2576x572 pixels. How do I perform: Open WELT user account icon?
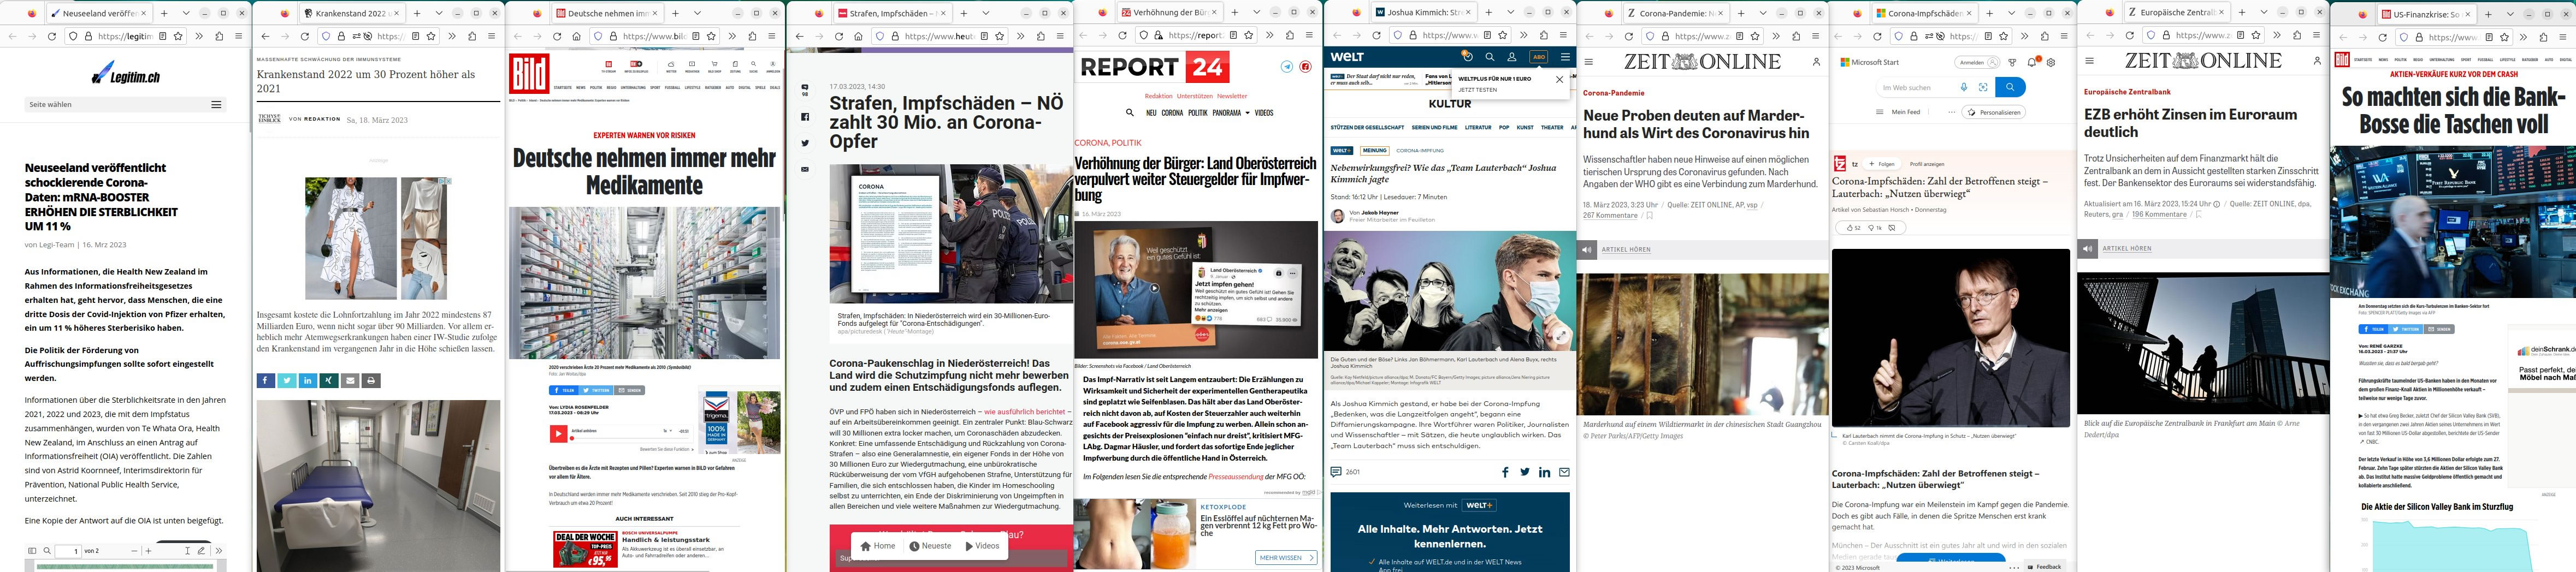coord(1512,57)
